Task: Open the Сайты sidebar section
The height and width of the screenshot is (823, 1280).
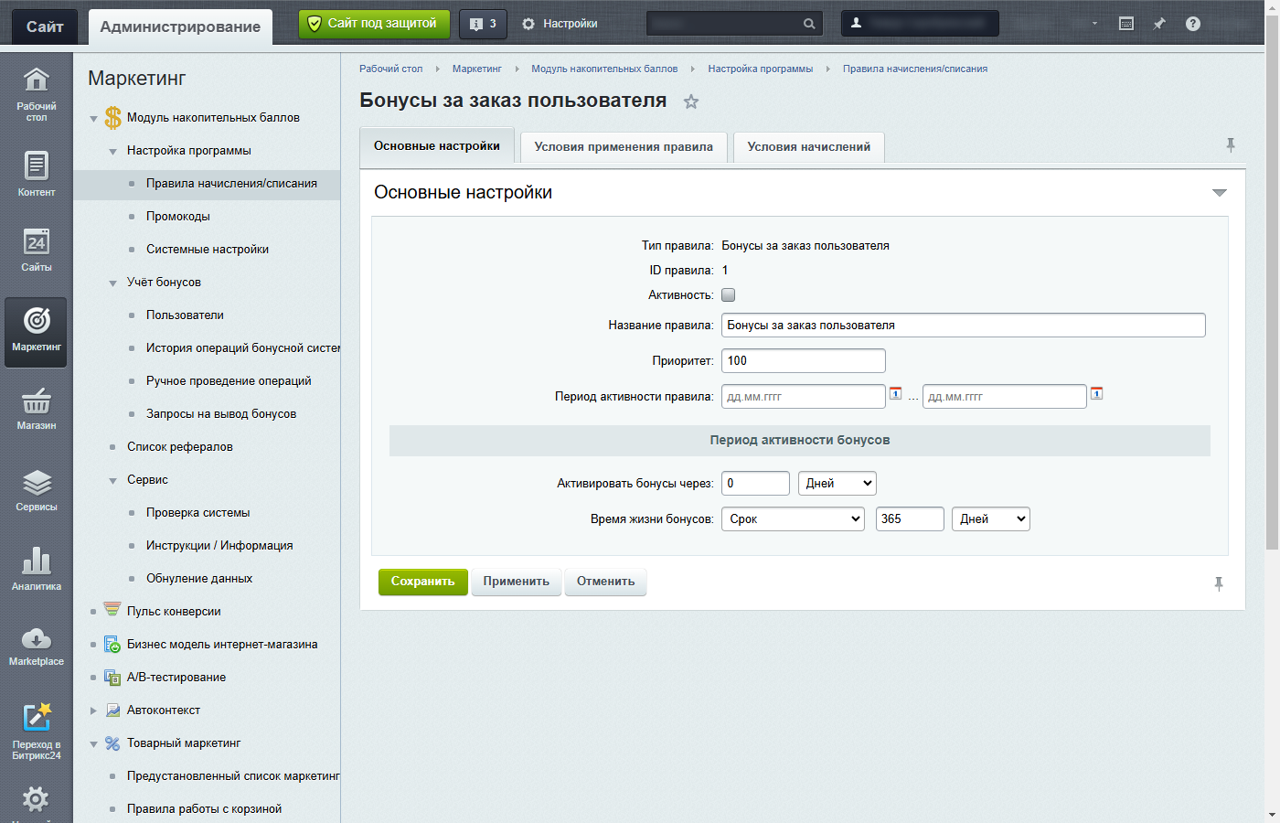Action: (36, 250)
